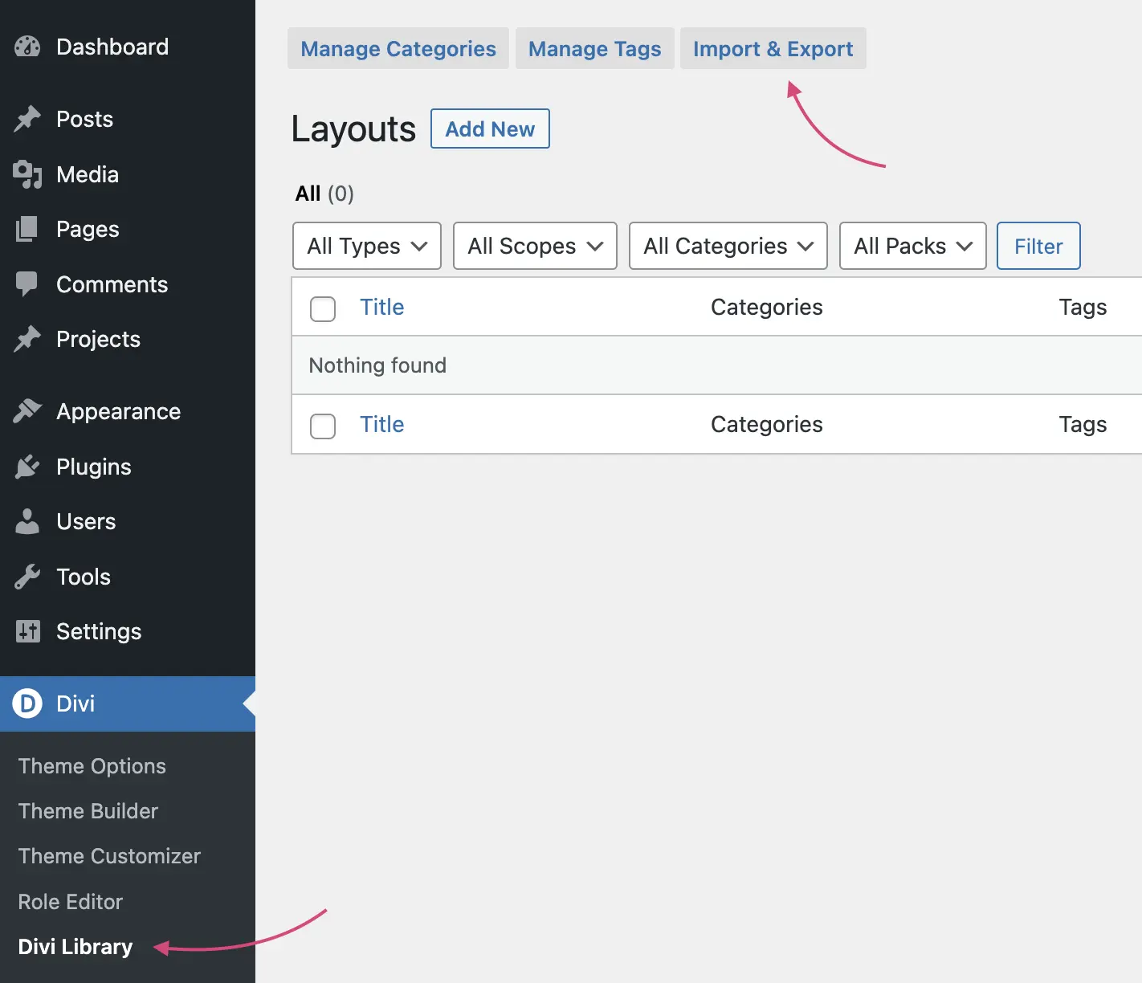Select Divi Library submenu item
The width and height of the screenshot is (1142, 983).
tap(75, 947)
